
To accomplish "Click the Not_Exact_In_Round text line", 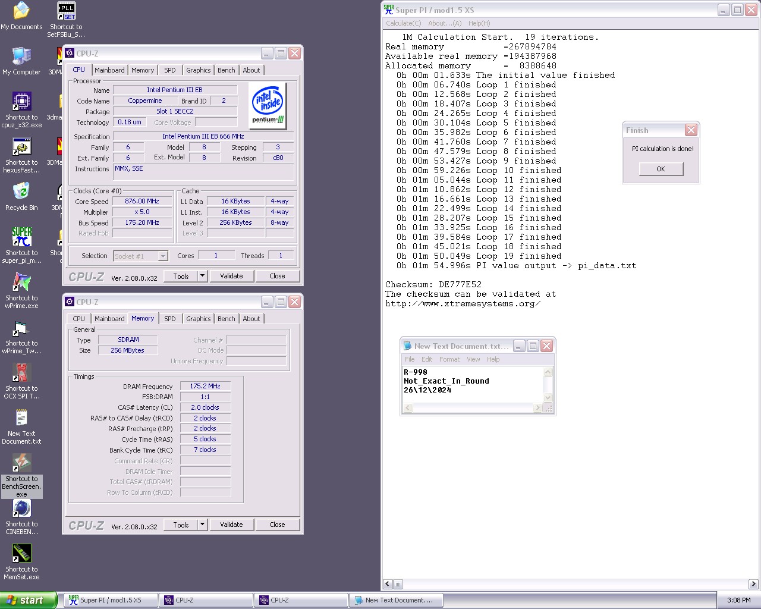I will (446, 381).
